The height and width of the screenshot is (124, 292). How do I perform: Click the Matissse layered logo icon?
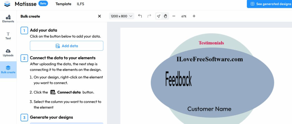[x=7, y=4]
